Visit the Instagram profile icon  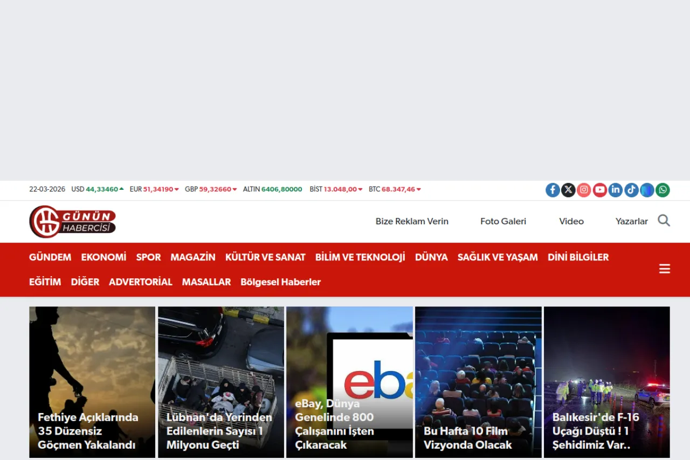(584, 190)
